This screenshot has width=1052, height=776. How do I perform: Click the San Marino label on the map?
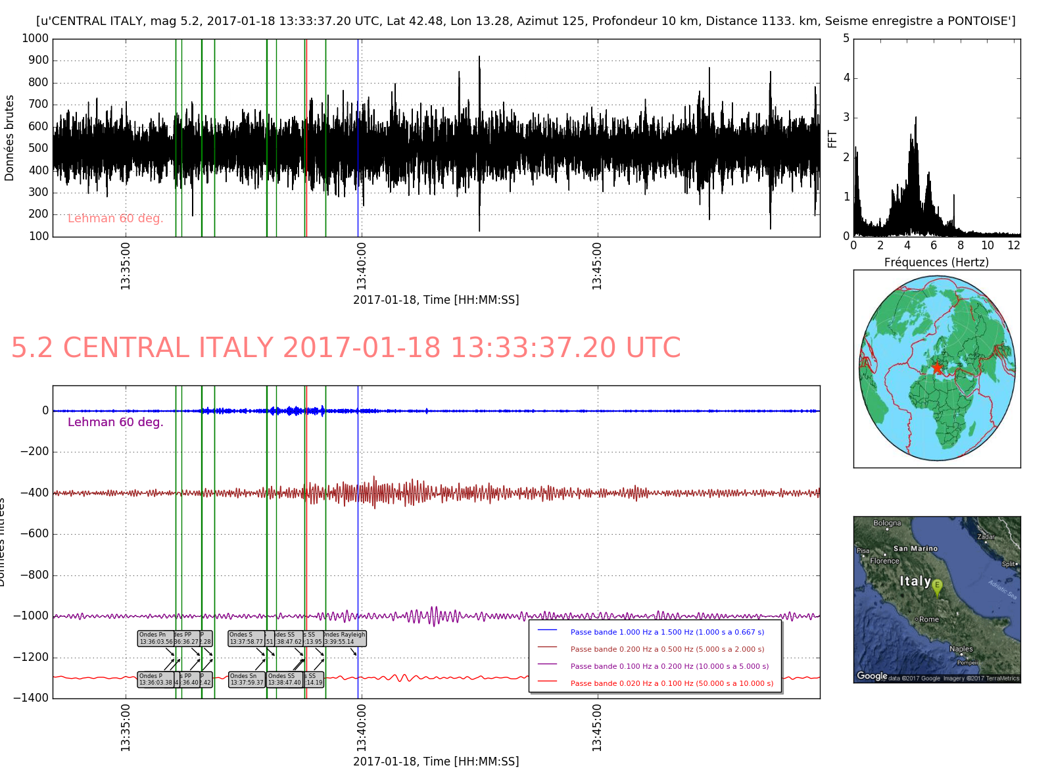click(915, 548)
